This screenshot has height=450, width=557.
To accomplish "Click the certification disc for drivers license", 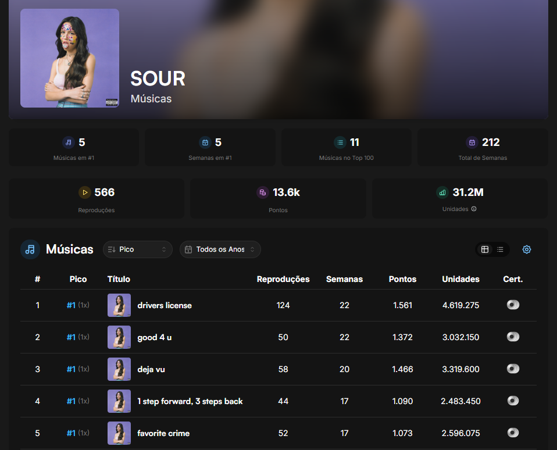I will click(x=513, y=305).
